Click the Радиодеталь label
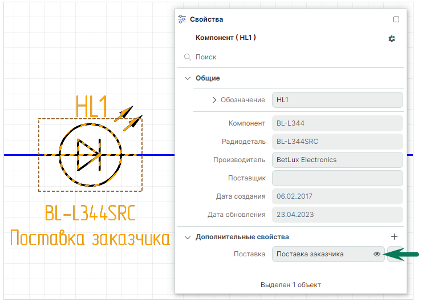 point(244,142)
